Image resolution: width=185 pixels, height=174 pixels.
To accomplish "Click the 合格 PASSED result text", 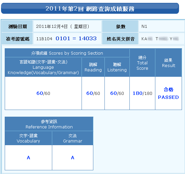I will point(168,93).
